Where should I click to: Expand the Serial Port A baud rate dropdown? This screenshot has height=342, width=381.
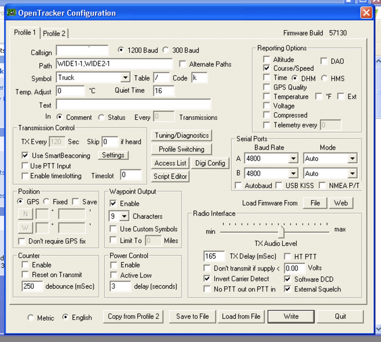293,159
